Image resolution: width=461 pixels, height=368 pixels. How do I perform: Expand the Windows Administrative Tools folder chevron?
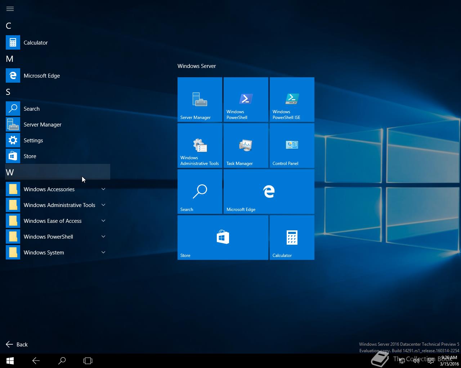click(103, 205)
